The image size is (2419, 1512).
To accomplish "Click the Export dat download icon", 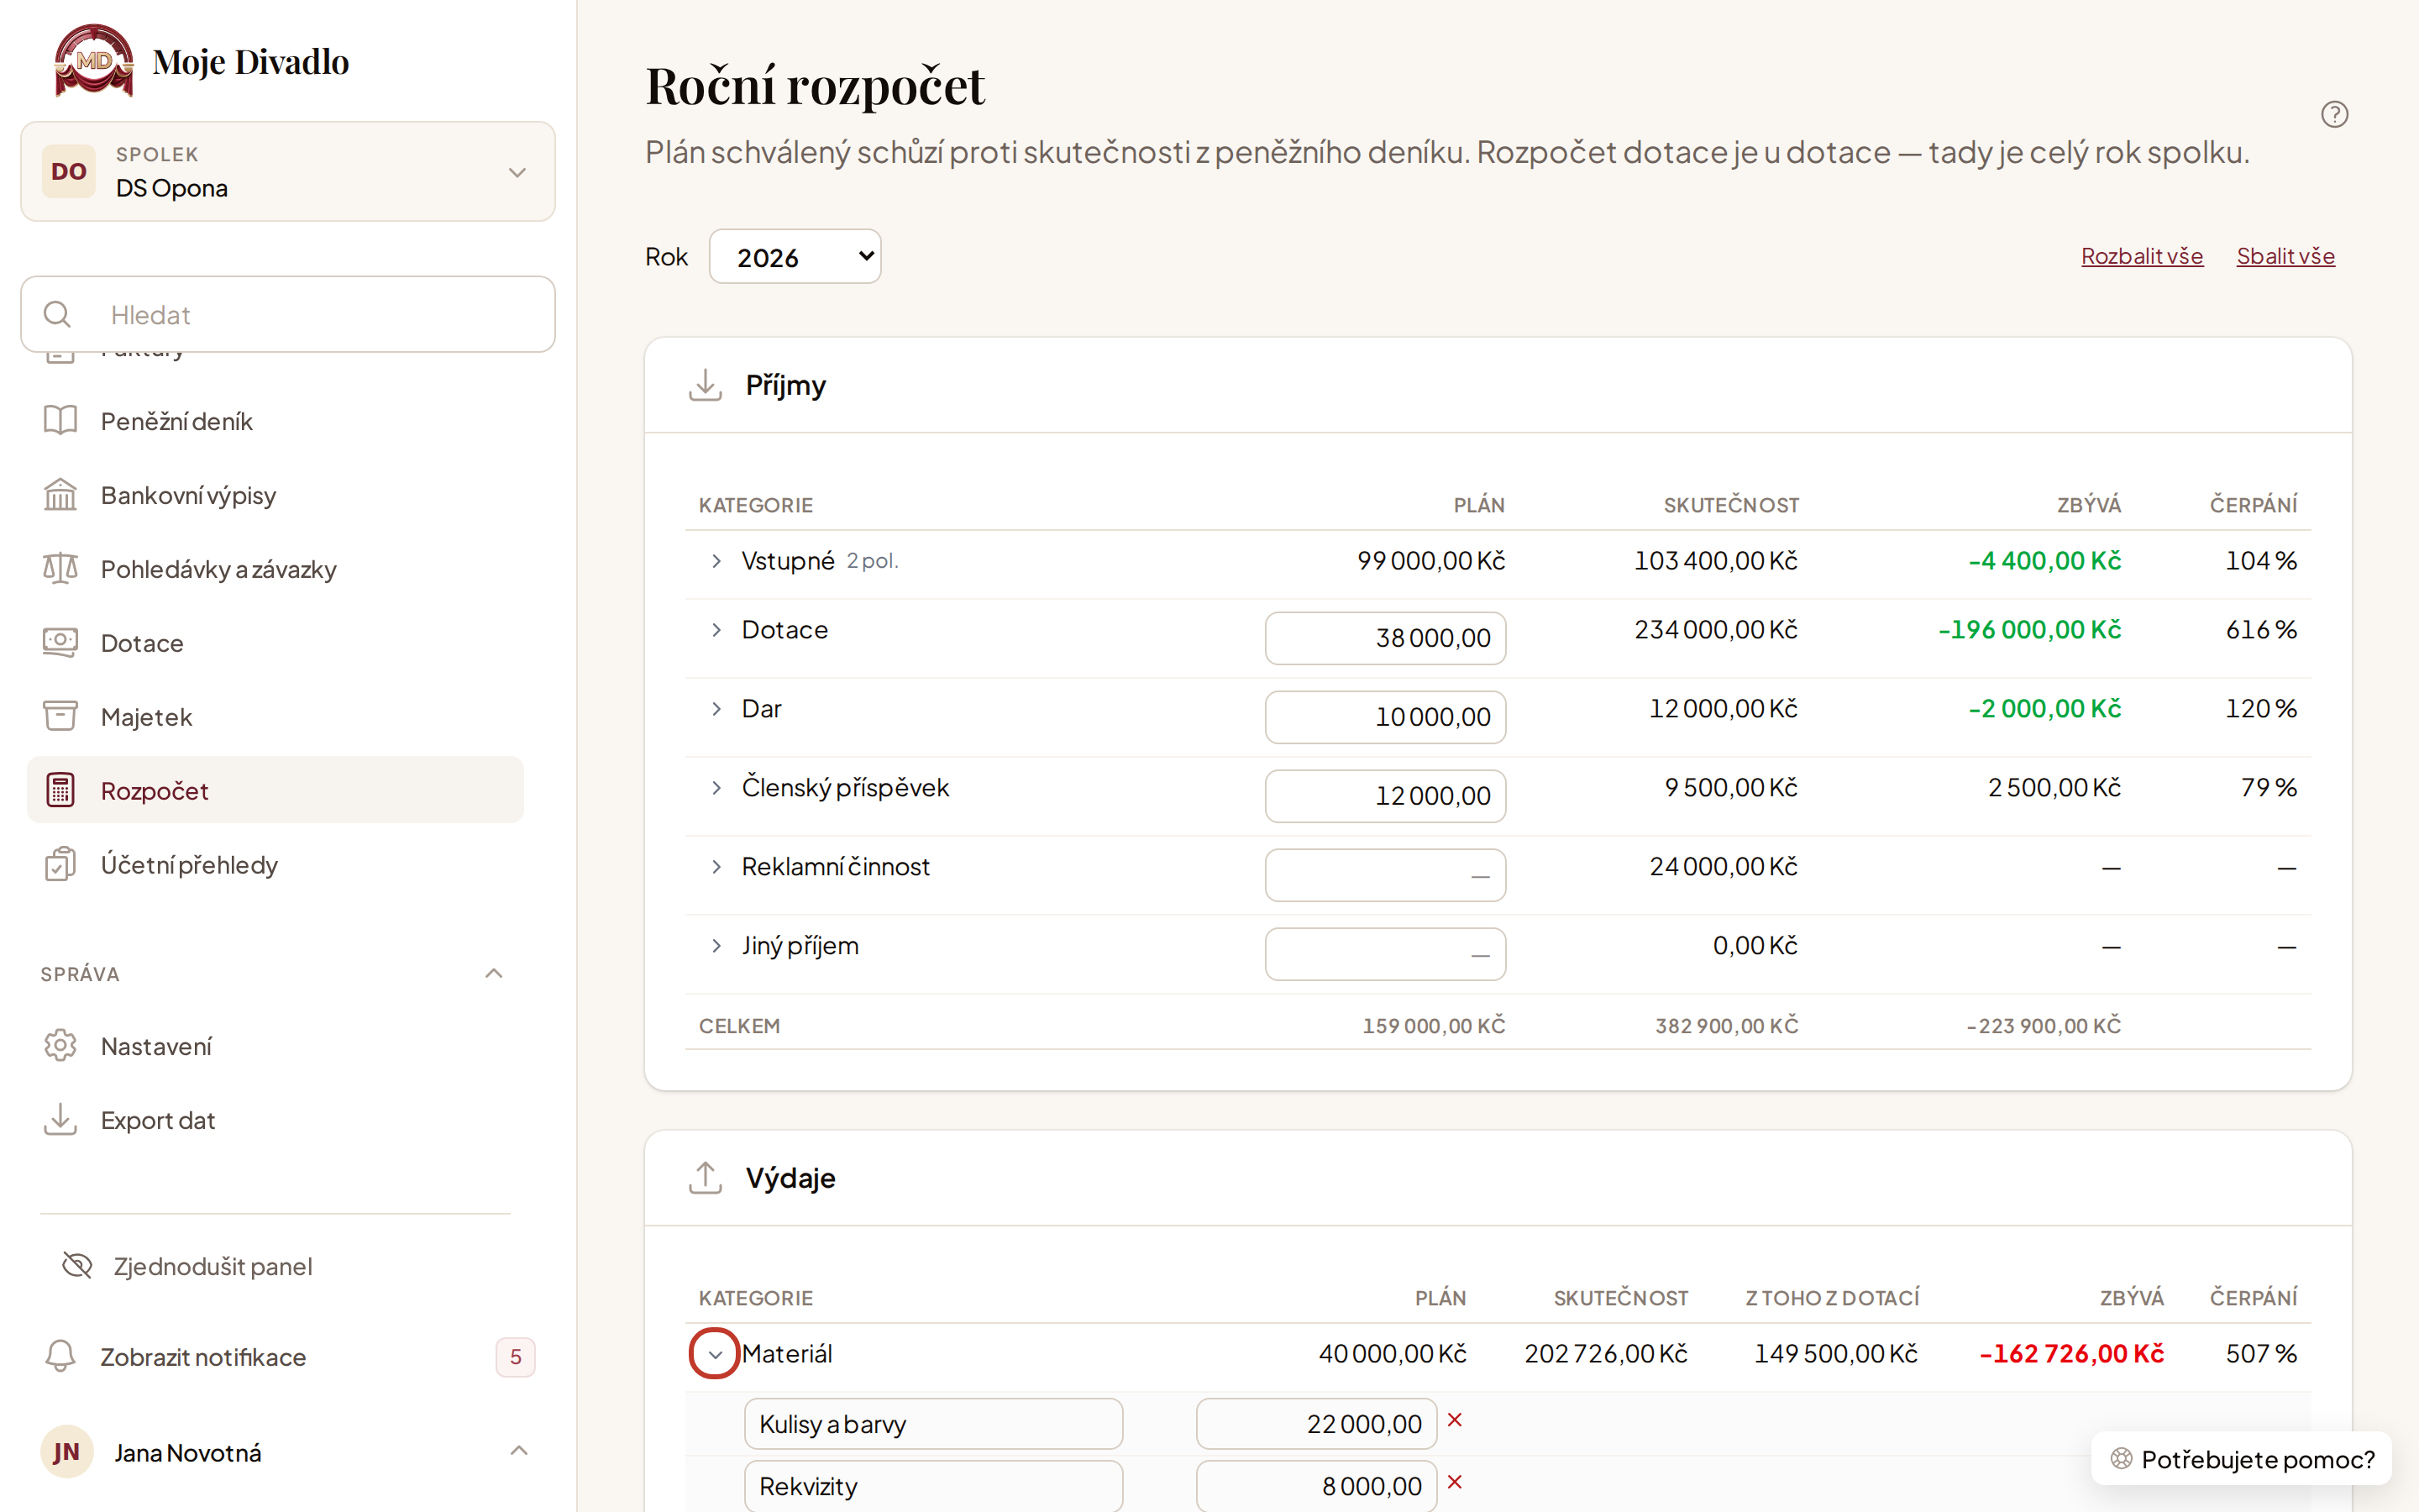I will click(60, 1120).
